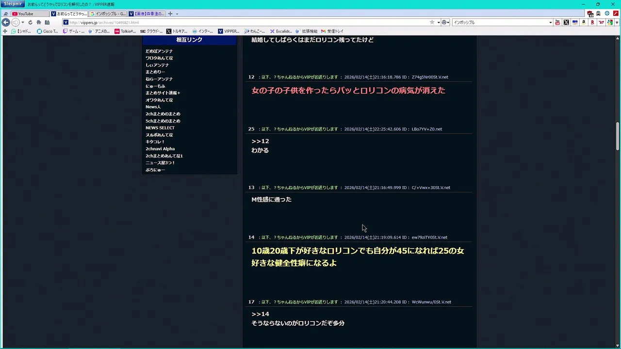
Task: Open the しぃアンテナ link
Action: (157, 65)
